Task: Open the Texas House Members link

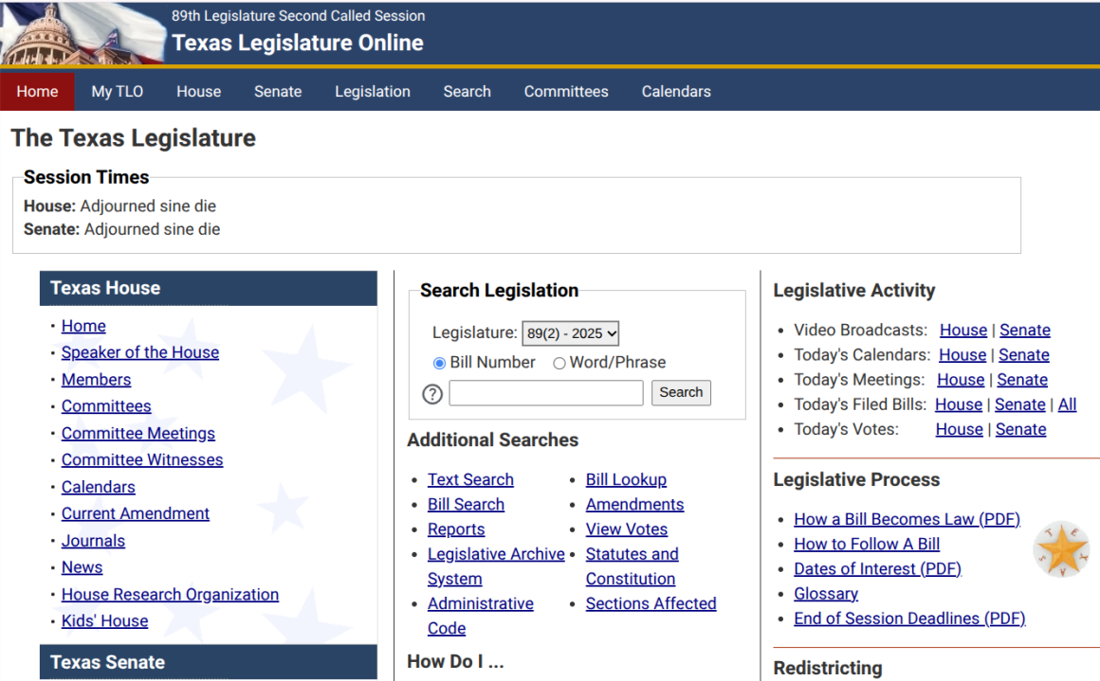Action: coord(96,380)
